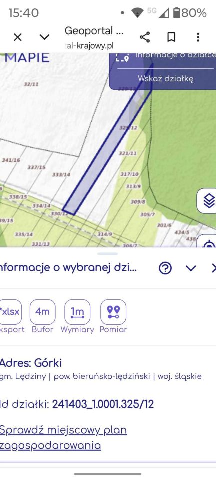
Task: Tap the Adres: Górki heading
Action: point(31,363)
